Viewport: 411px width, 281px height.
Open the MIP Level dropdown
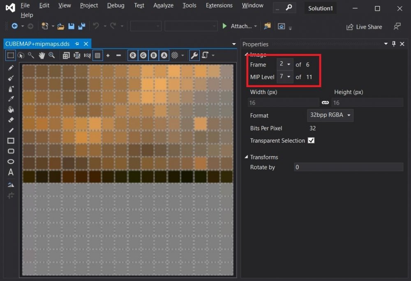tap(285, 77)
